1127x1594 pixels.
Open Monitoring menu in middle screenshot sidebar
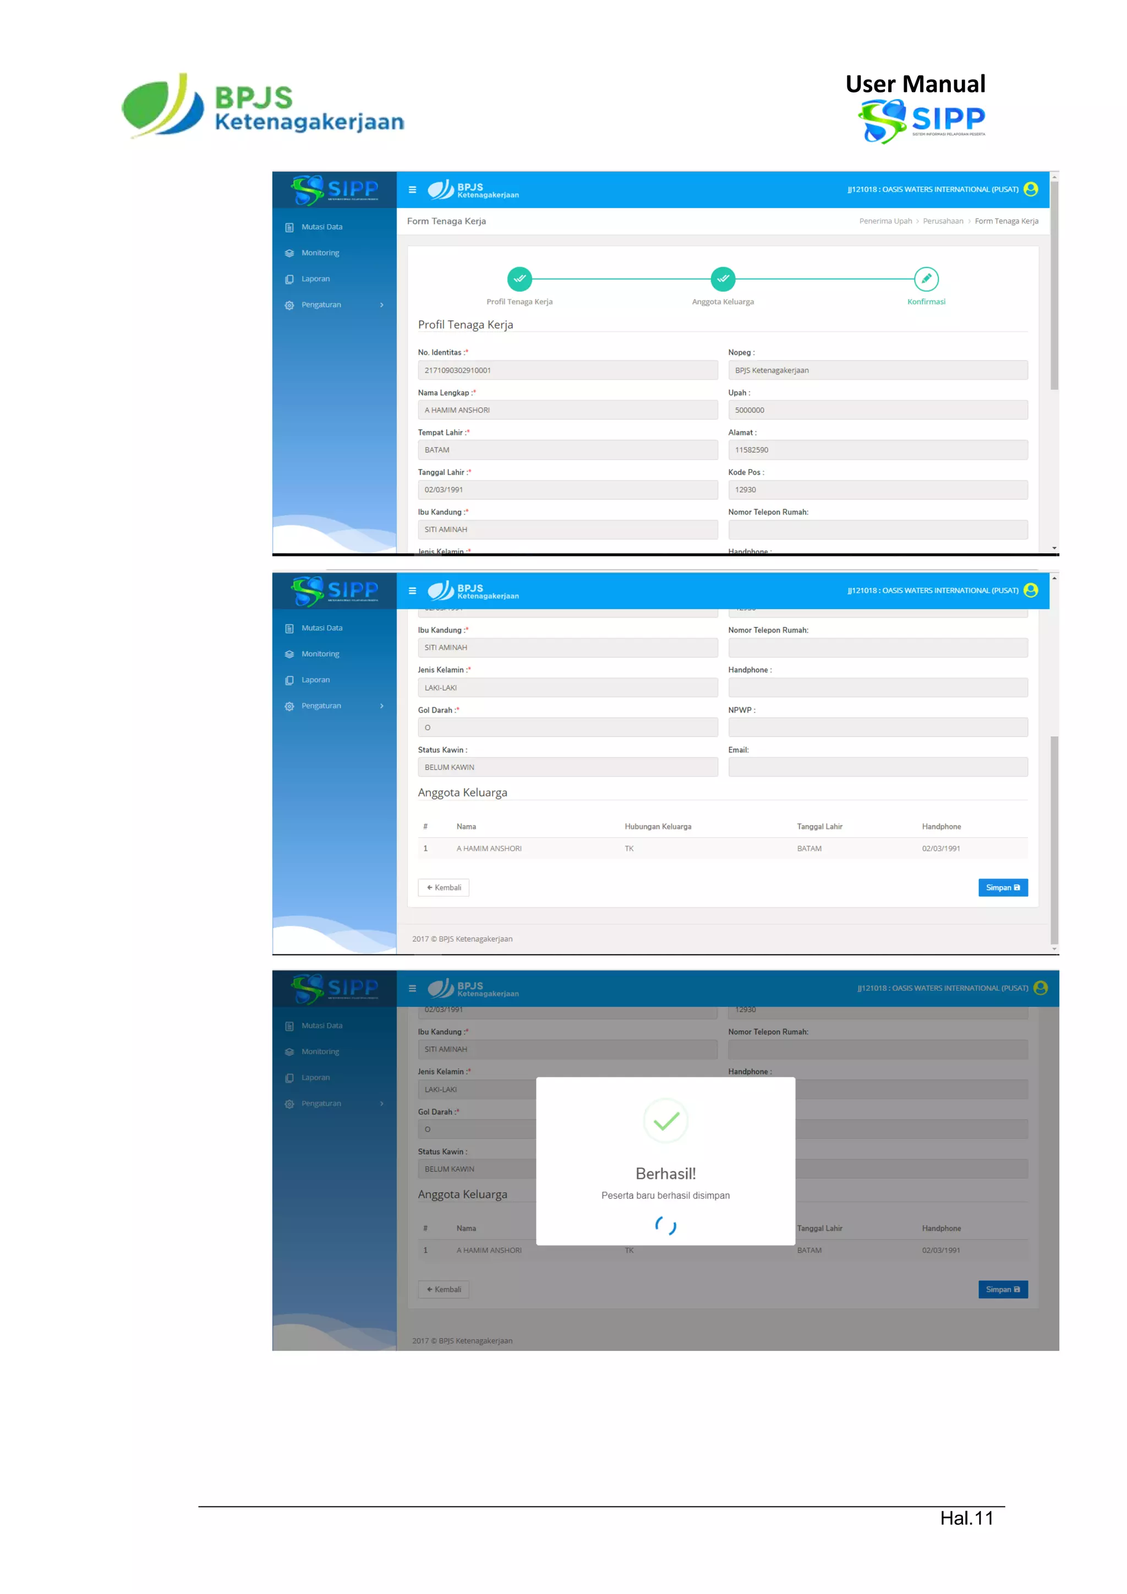point(320,654)
